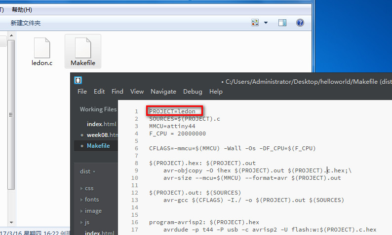Open the 帮助(H) menu in Explorer

pyautogui.click(x=22, y=10)
